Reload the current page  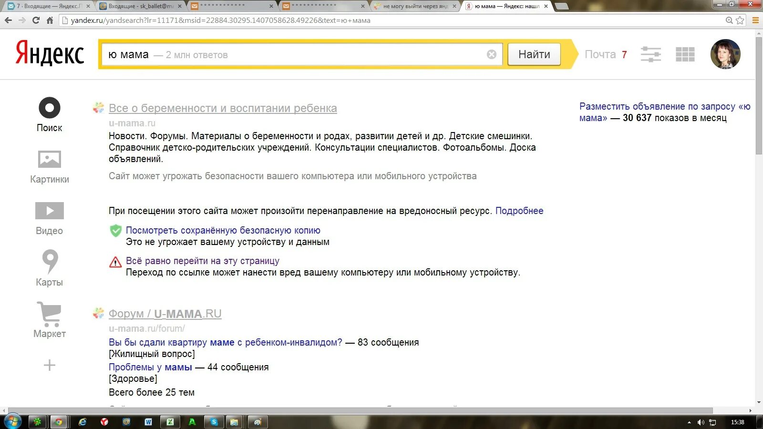[36, 20]
